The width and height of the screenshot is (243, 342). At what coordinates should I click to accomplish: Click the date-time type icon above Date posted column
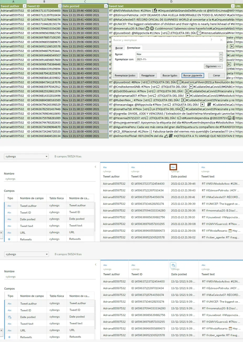[x=173, y=265]
